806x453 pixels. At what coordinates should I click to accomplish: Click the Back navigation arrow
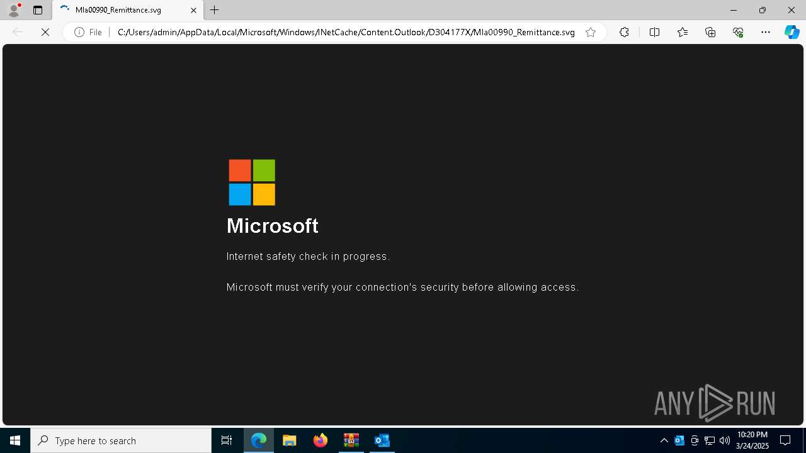(18, 32)
